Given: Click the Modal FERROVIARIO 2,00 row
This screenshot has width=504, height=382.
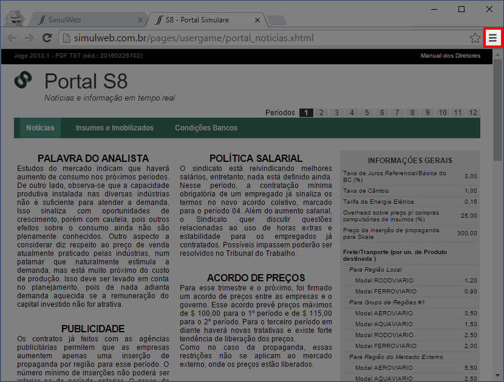Looking at the screenshot, I should pyautogui.click(x=410, y=346).
